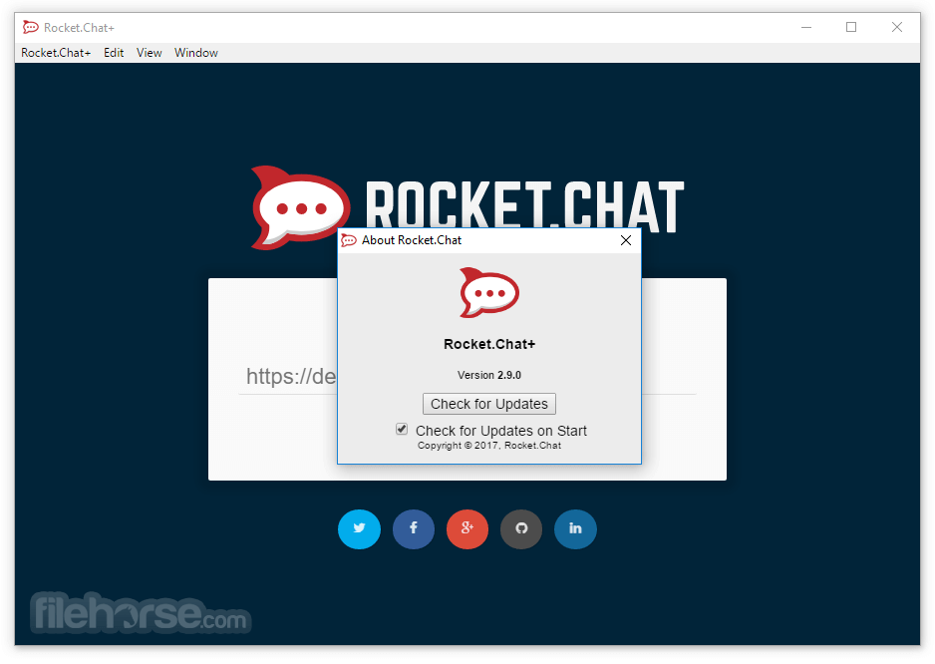This screenshot has height=664, width=935.
Task: Open the GitHub circular icon
Action: click(x=521, y=528)
